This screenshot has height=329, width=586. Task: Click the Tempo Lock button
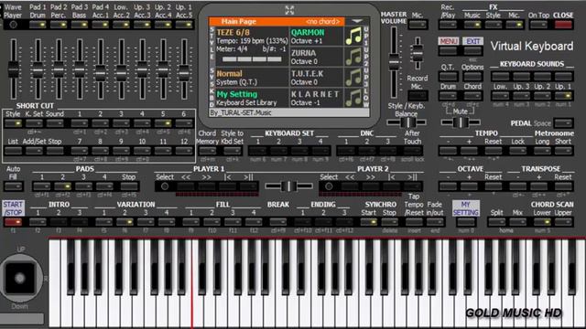[518, 151]
